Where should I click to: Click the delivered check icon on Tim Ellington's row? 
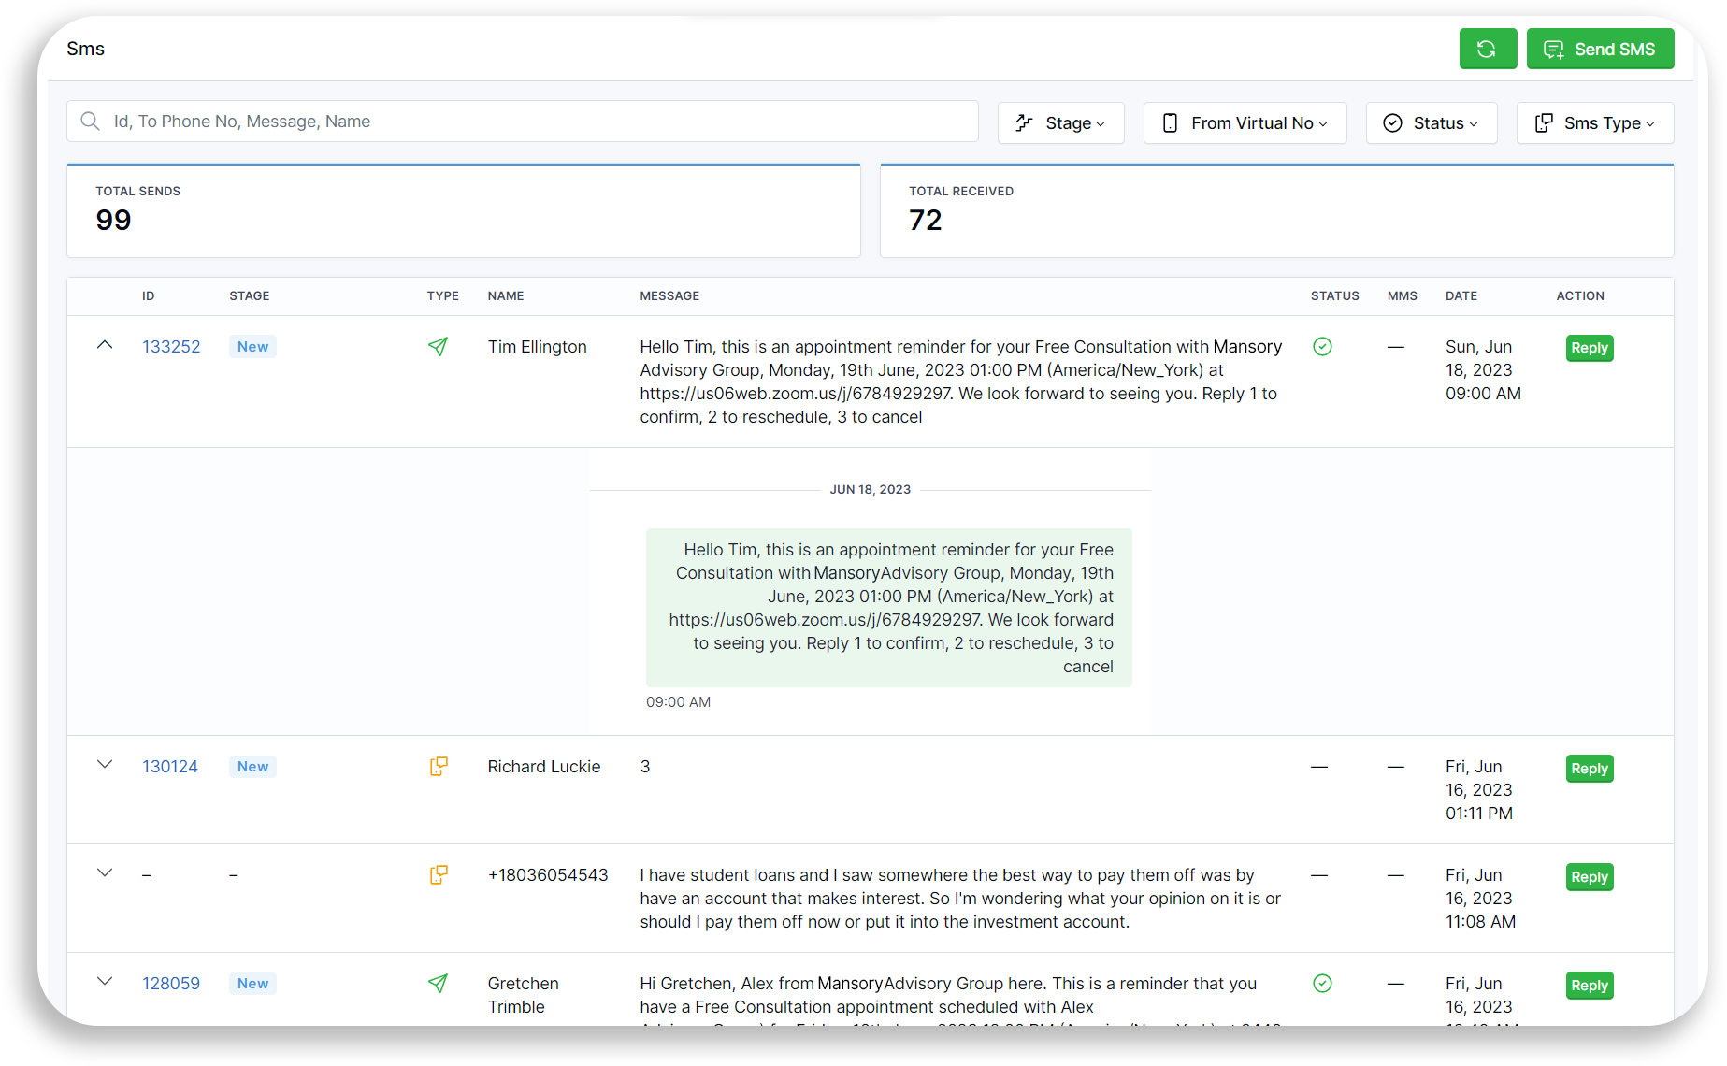[x=1322, y=346]
